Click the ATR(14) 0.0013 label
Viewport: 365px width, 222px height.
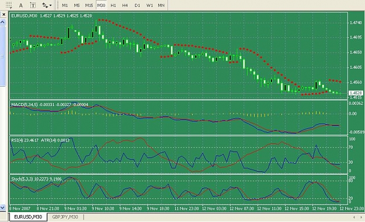(55, 140)
